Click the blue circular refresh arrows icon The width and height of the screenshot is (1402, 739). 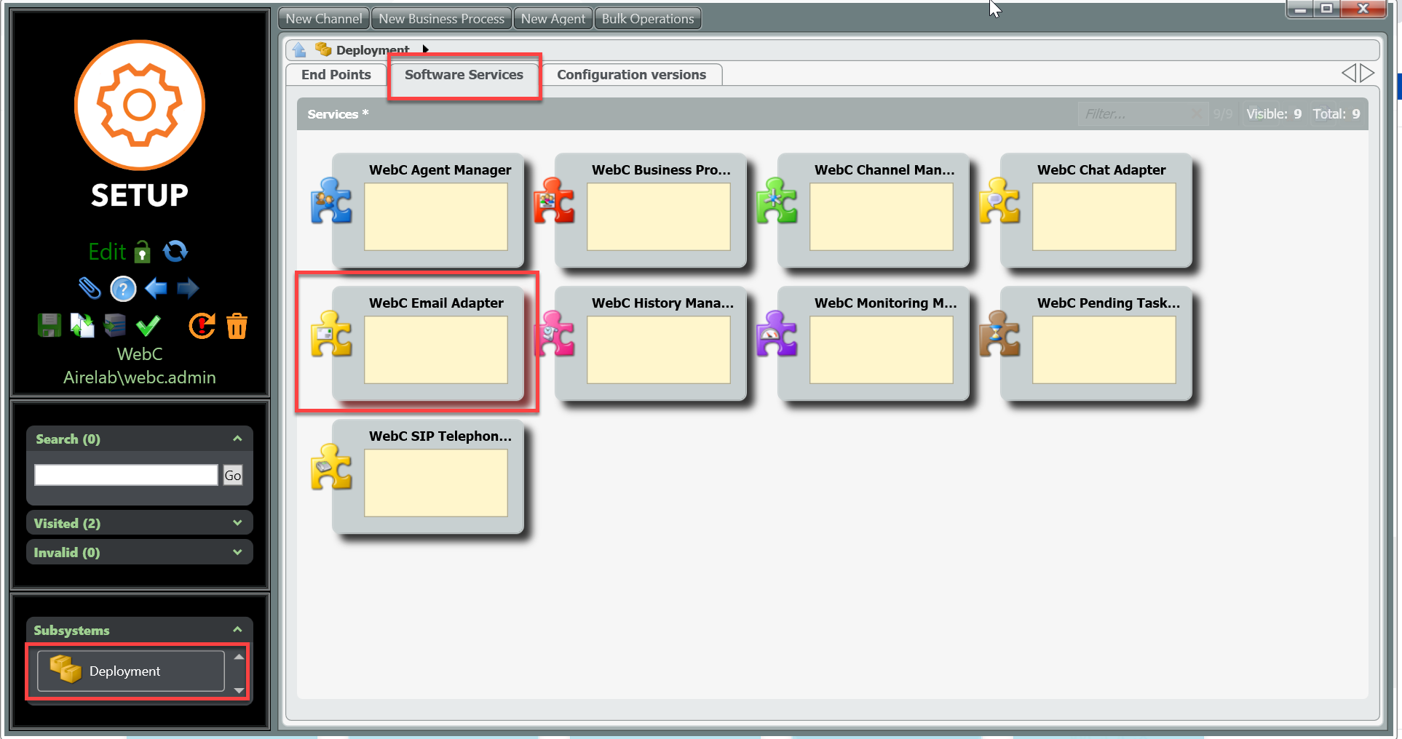click(175, 252)
